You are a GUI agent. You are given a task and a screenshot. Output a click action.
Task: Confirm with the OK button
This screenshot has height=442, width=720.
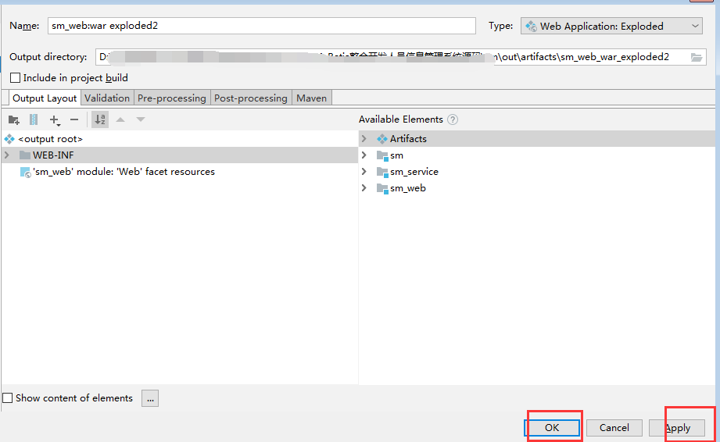(x=552, y=428)
